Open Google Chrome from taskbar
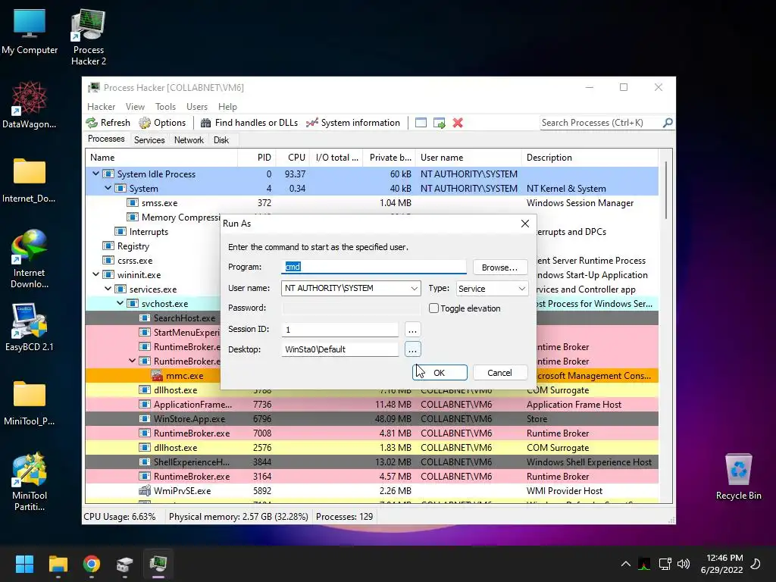Viewport: 776px width, 582px height. (92, 564)
